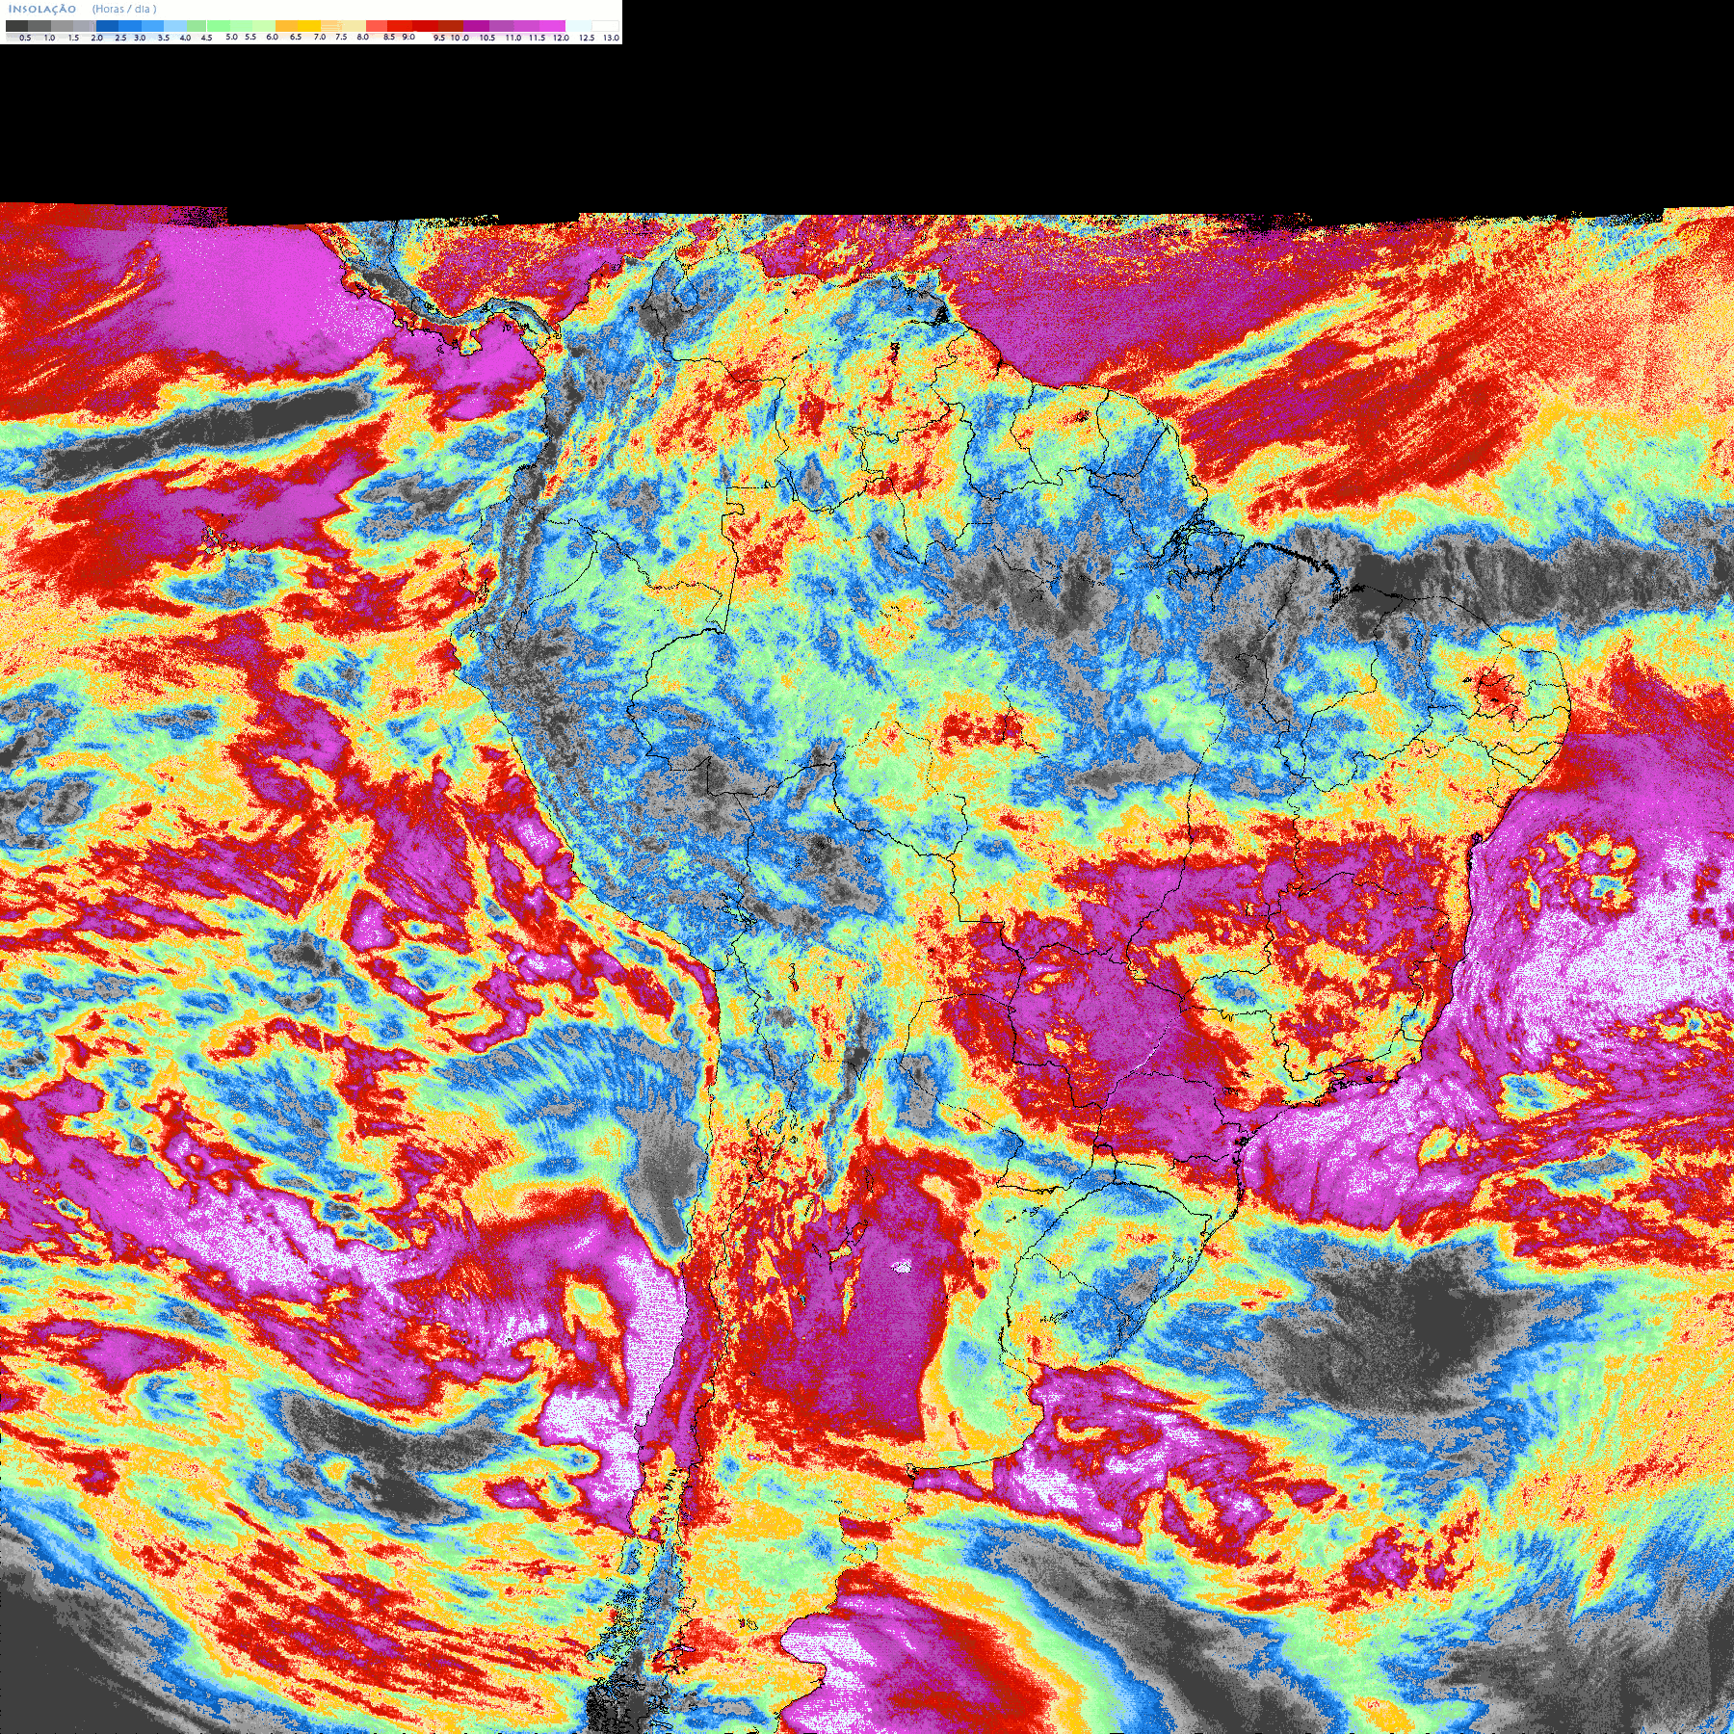
Task: Click the '4.0' legend value
Action: coord(185,38)
